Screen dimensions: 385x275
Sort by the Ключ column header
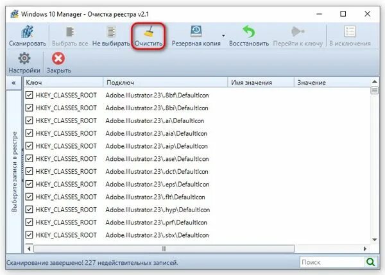tap(64, 83)
